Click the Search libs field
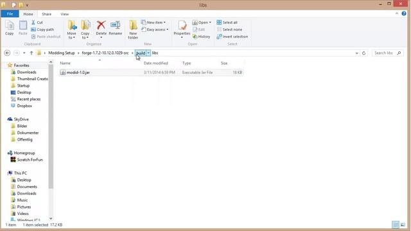The width and height of the screenshot is (411, 231). (x=387, y=53)
